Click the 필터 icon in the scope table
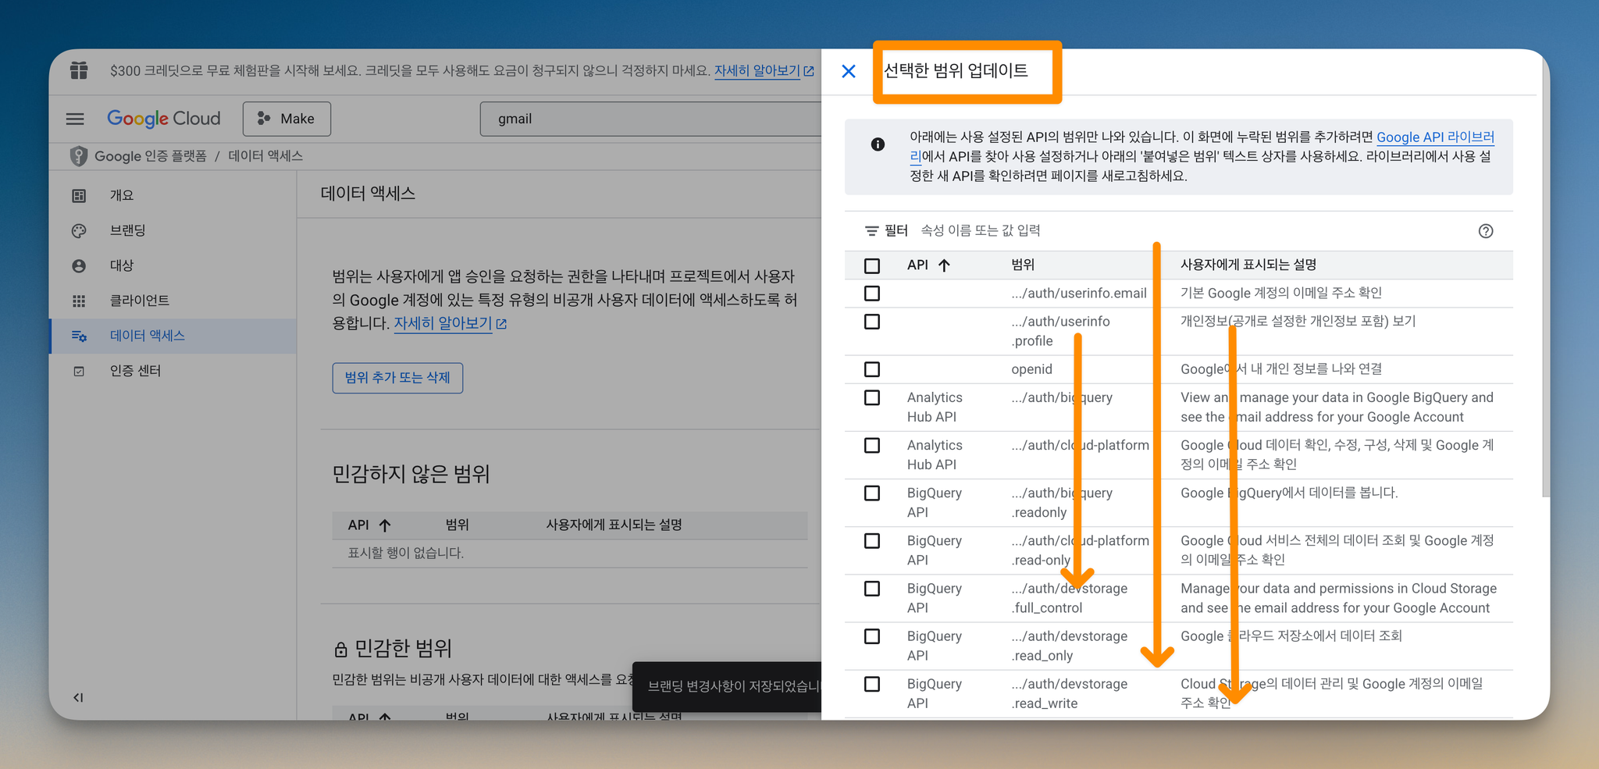1599x769 pixels. (x=872, y=231)
